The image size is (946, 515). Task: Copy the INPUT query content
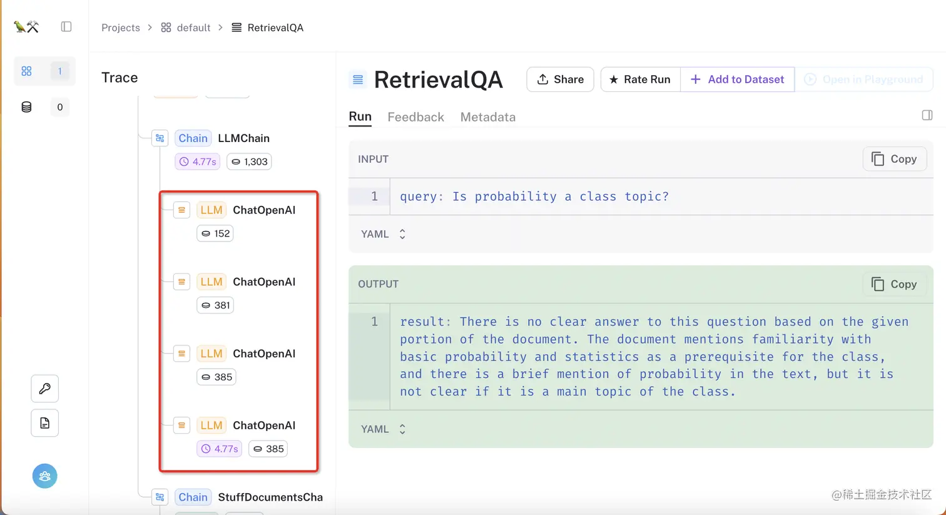click(x=894, y=159)
